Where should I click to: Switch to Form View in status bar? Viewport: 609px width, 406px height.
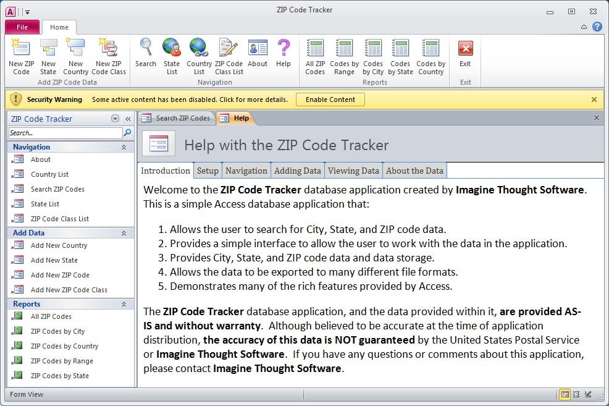point(565,394)
